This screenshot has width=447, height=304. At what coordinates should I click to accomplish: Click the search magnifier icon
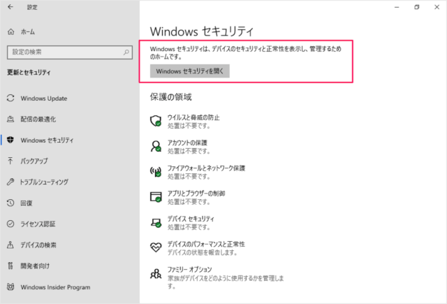pyautogui.click(x=126, y=52)
